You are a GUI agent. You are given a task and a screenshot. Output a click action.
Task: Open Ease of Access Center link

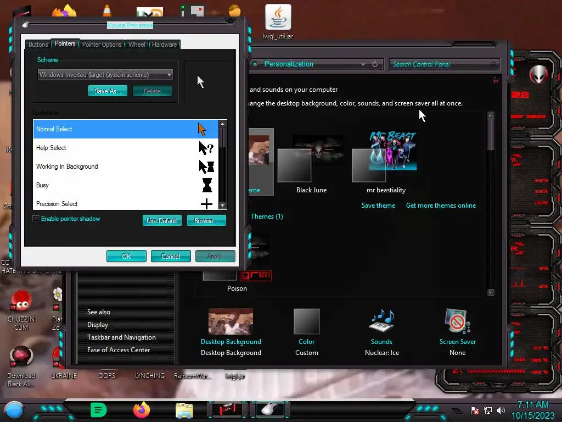(x=119, y=350)
